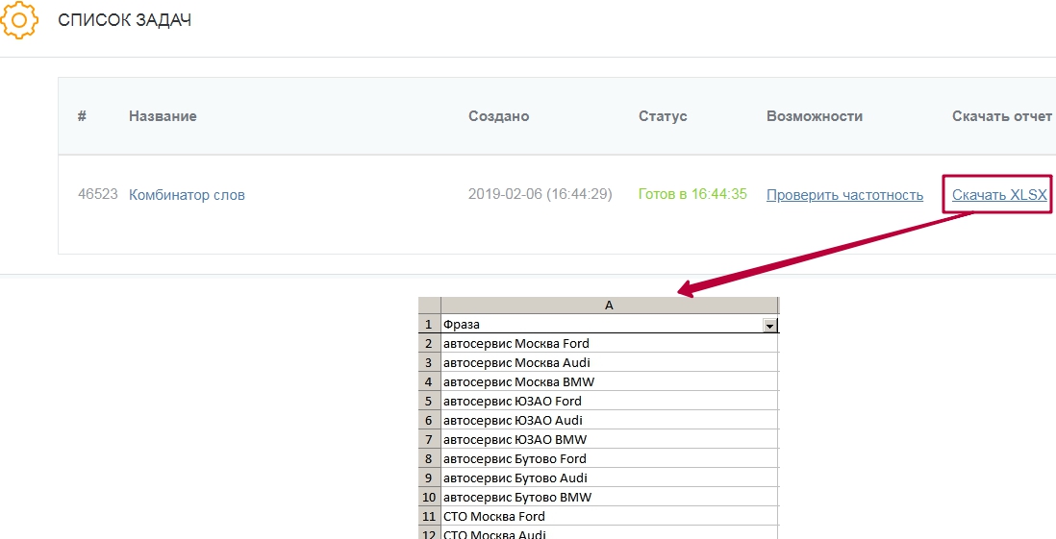The width and height of the screenshot is (1056, 539).
Task: Click the Скачать отчет column header
Action: click(1002, 116)
